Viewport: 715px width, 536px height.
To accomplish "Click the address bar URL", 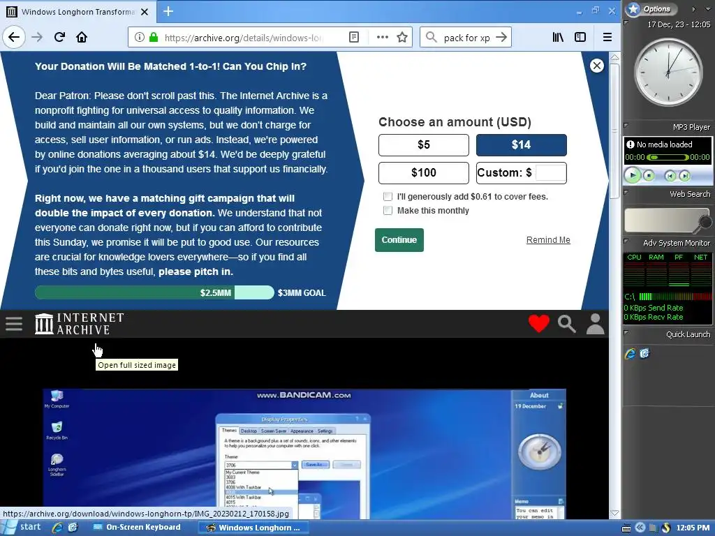I will click(x=244, y=38).
